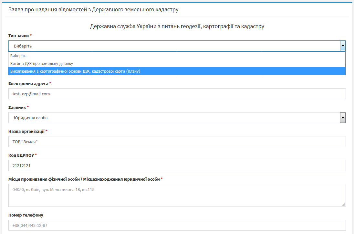
Task: Click the address textarea with Київ placeholder
Action: coord(177,195)
